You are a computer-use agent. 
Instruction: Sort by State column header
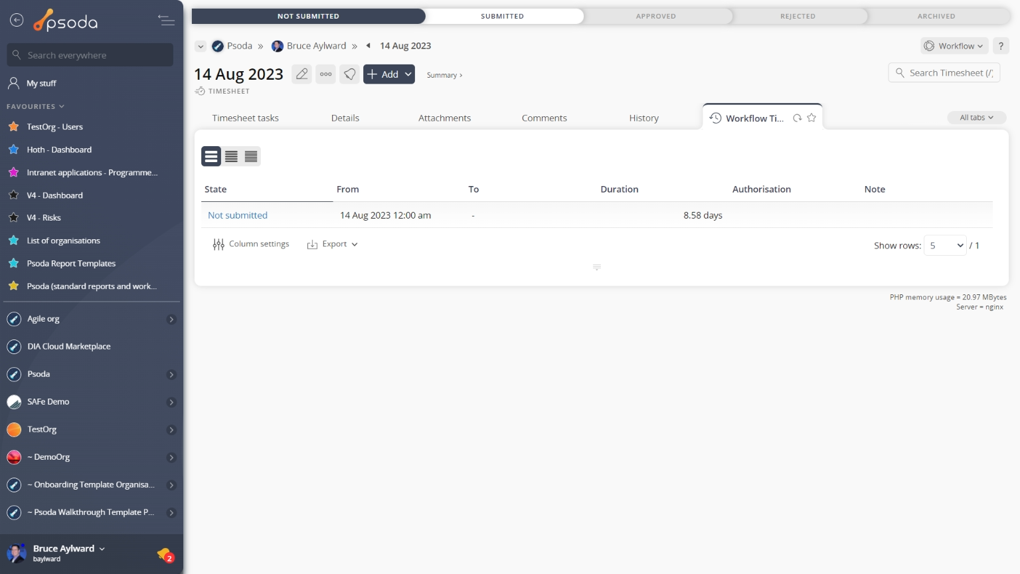tap(216, 189)
